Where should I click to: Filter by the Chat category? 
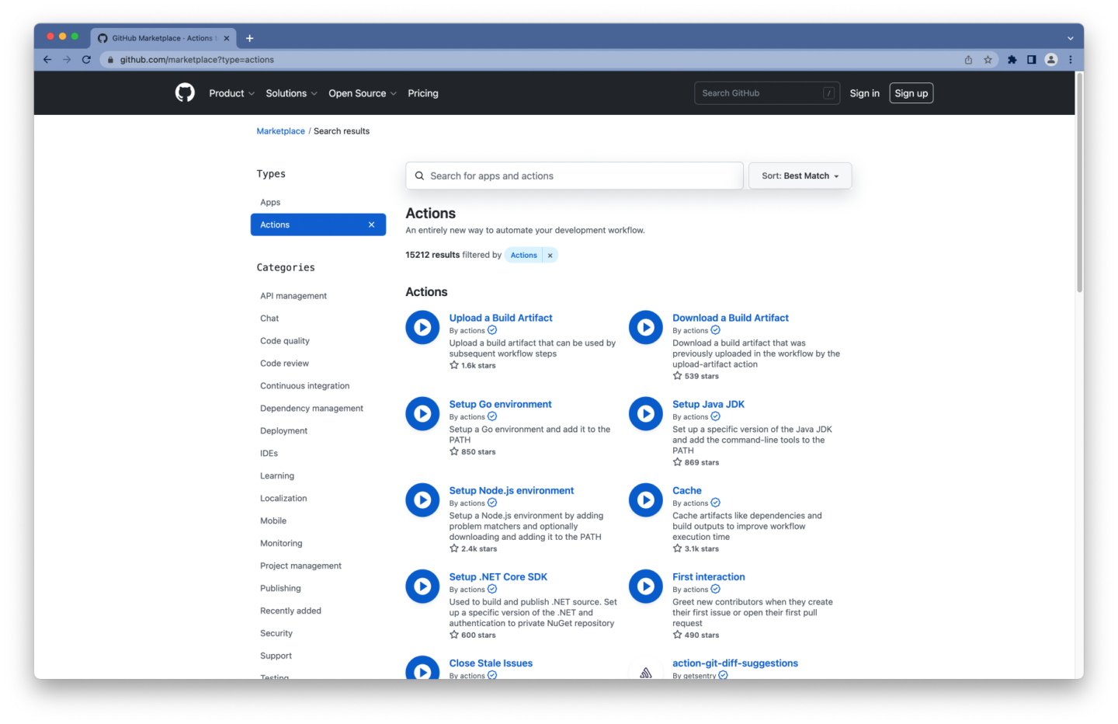pos(269,318)
